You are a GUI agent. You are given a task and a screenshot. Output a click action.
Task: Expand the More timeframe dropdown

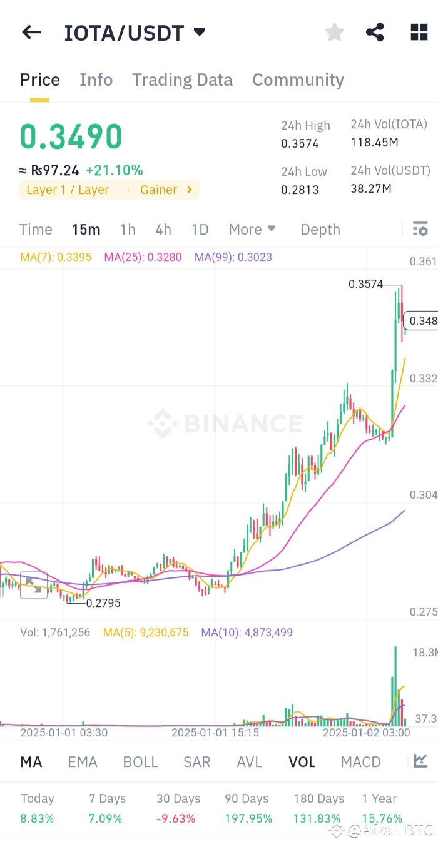coord(252,229)
